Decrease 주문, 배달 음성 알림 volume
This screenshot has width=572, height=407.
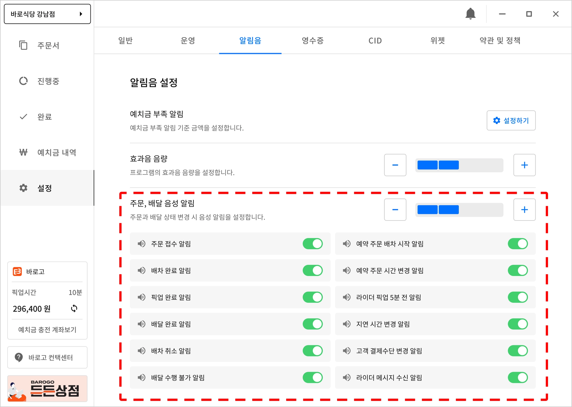[395, 210]
